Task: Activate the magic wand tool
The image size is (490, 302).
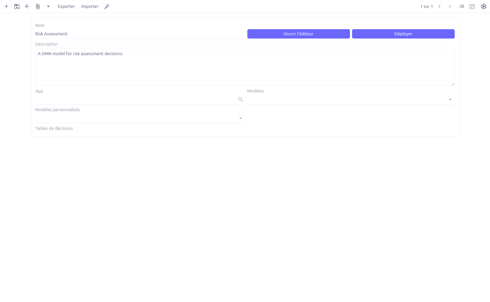Action: (107, 6)
